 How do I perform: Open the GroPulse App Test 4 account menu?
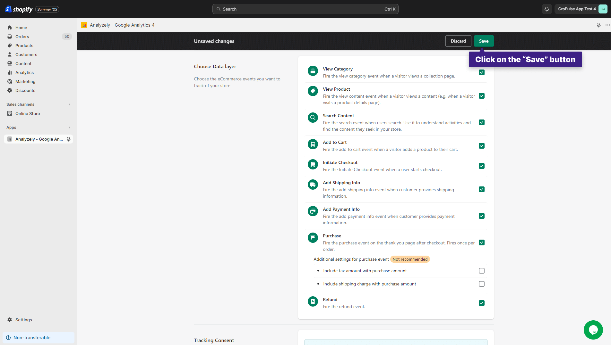(581, 9)
